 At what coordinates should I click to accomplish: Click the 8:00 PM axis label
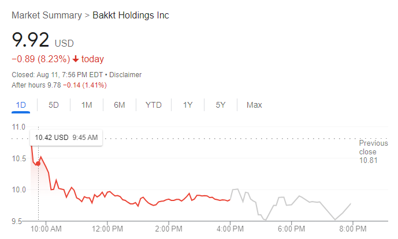(x=352, y=229)
